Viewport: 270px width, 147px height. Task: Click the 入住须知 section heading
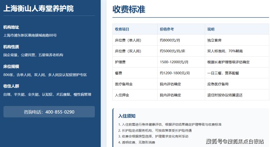point(127,116)
